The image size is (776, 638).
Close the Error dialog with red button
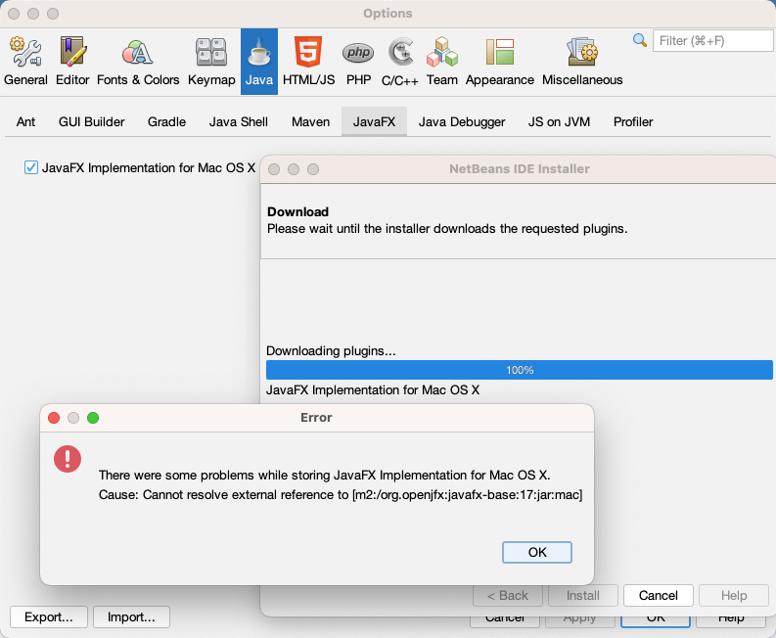click(54, 418)
